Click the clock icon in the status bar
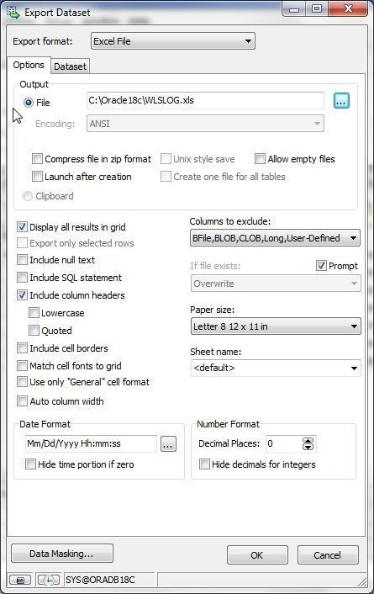This screenshot has height=594, width=374. tap(48, 580)
